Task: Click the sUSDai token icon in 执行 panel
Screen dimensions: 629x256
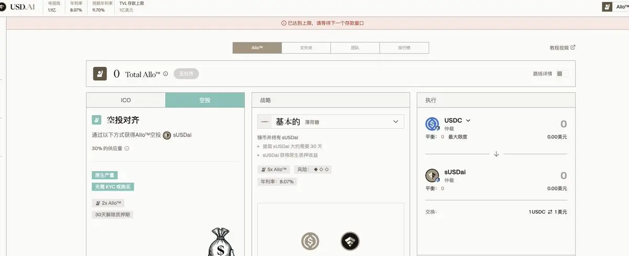Action: (x=432, y=175)
